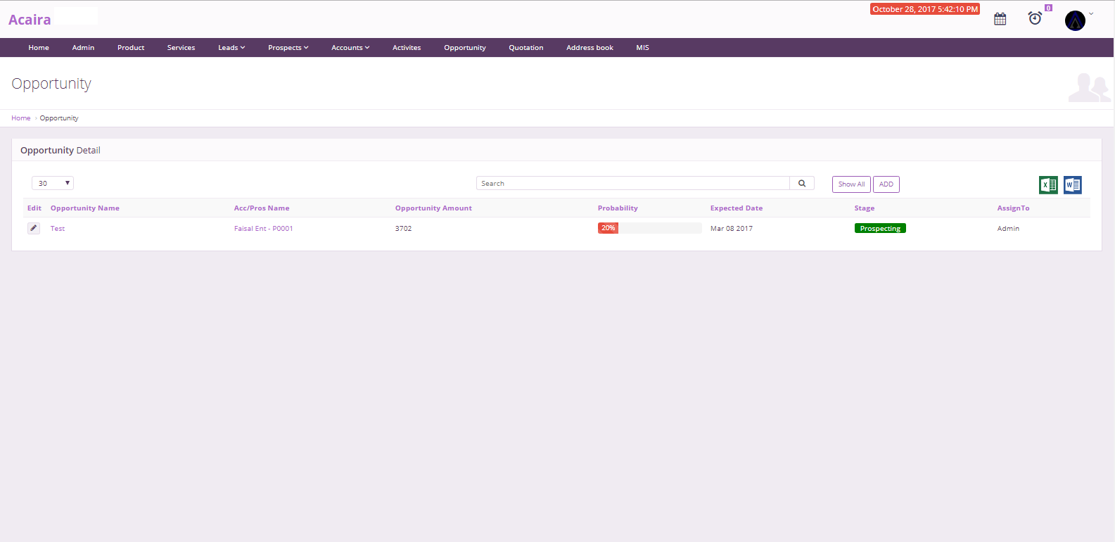Viewport: 1115px width, 542px height.
Task: Export list using the Excel icon
Action: (1048, 185)
